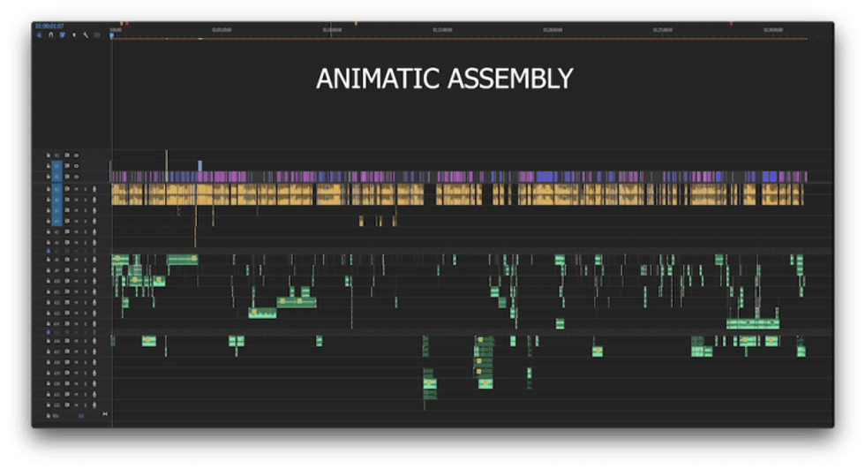Viewport: 865px width, 469px height.
Task: Toggle sync lock on track V1
Action: click(x=67, y=177)
